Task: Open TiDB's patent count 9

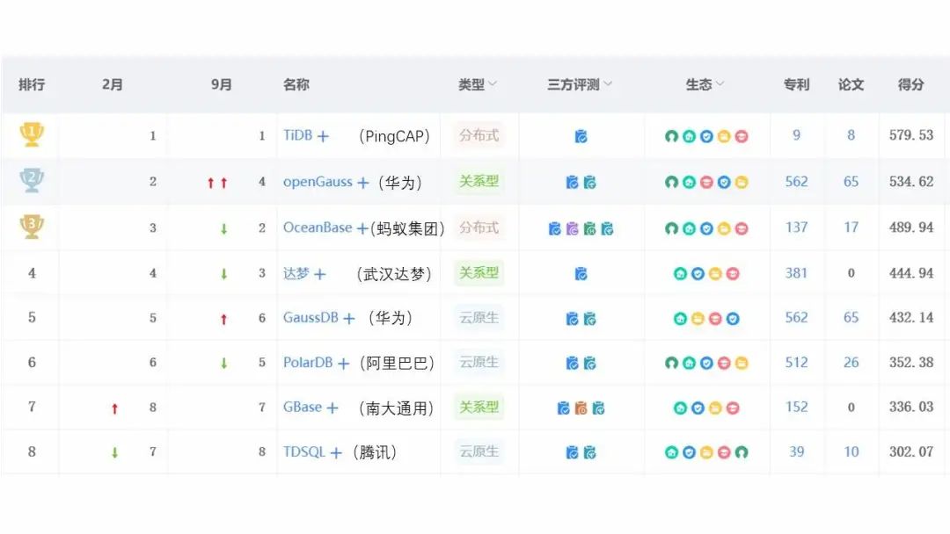Action: (796, 135)
